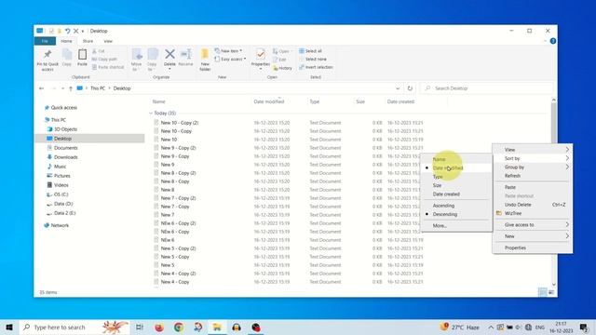Click the History ribbon button
The image size is (596, 335).
point(282,68)
